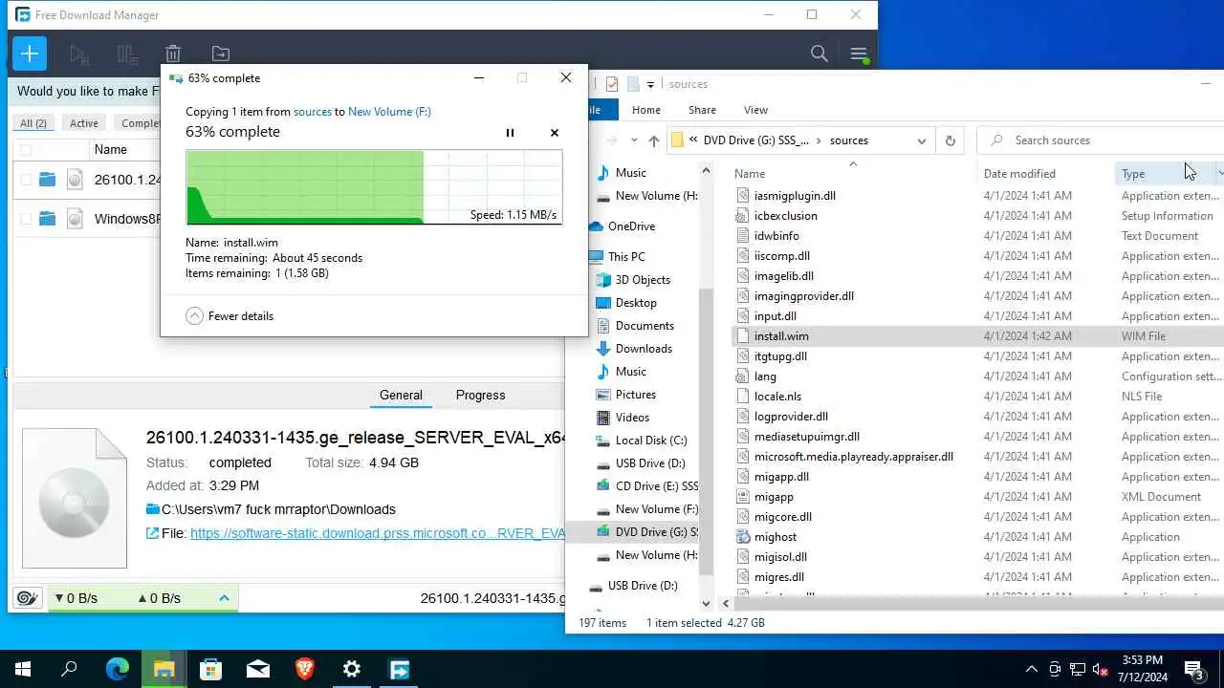Open Settings gear from taskbar
The image size is (1224, 688).
pos(352,670)
